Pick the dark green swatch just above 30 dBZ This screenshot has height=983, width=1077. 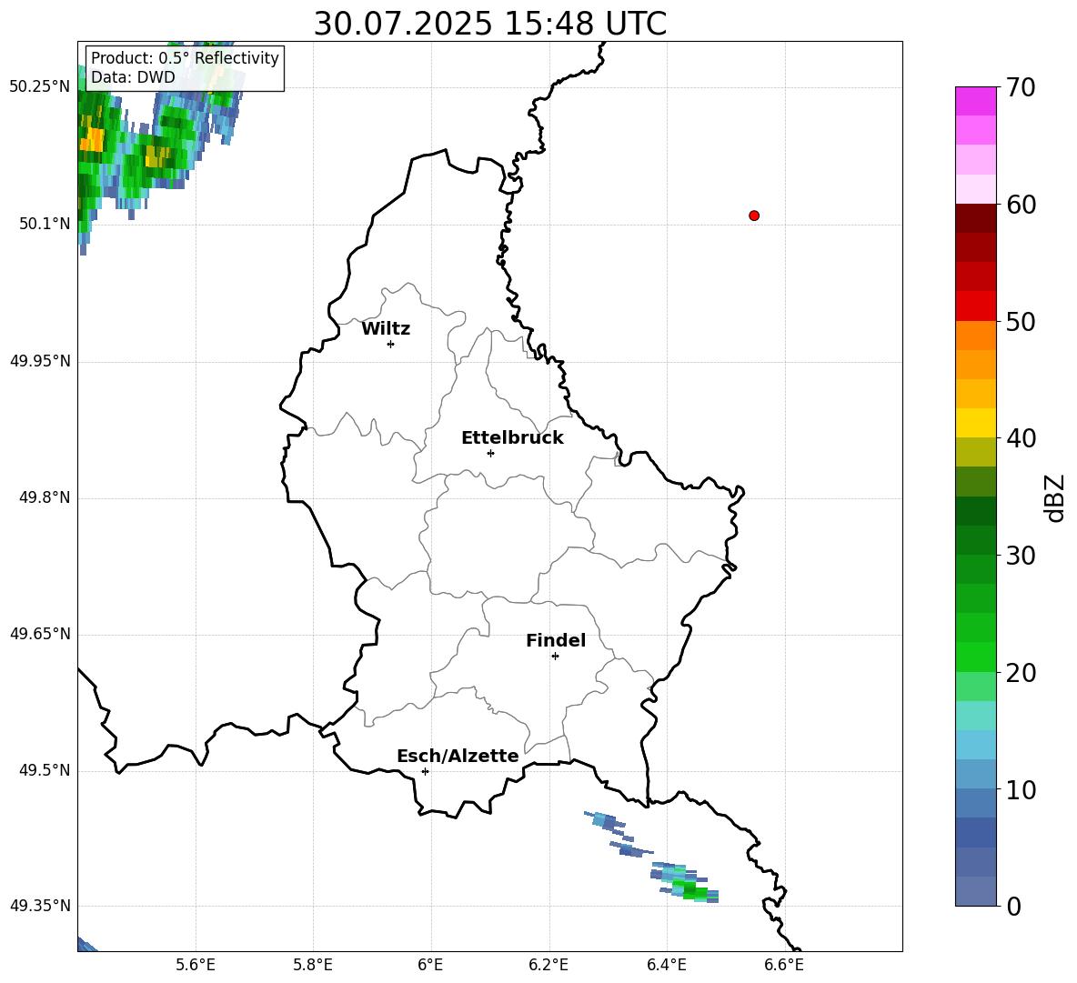coord(975,540)
